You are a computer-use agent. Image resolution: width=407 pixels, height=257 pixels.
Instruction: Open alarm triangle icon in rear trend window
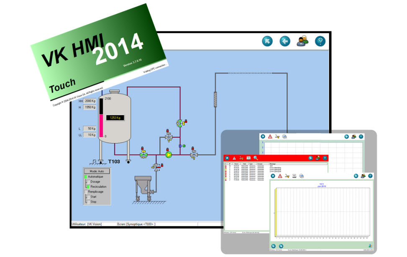[270, 136]
